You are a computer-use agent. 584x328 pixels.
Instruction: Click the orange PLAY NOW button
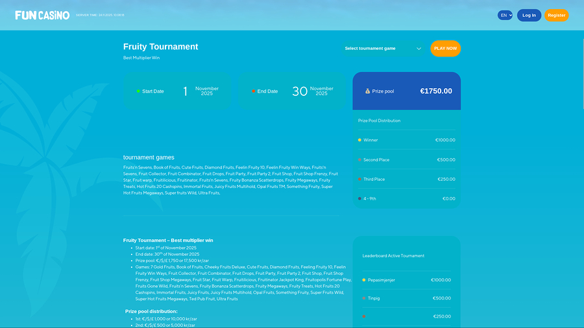coord(445,49)
